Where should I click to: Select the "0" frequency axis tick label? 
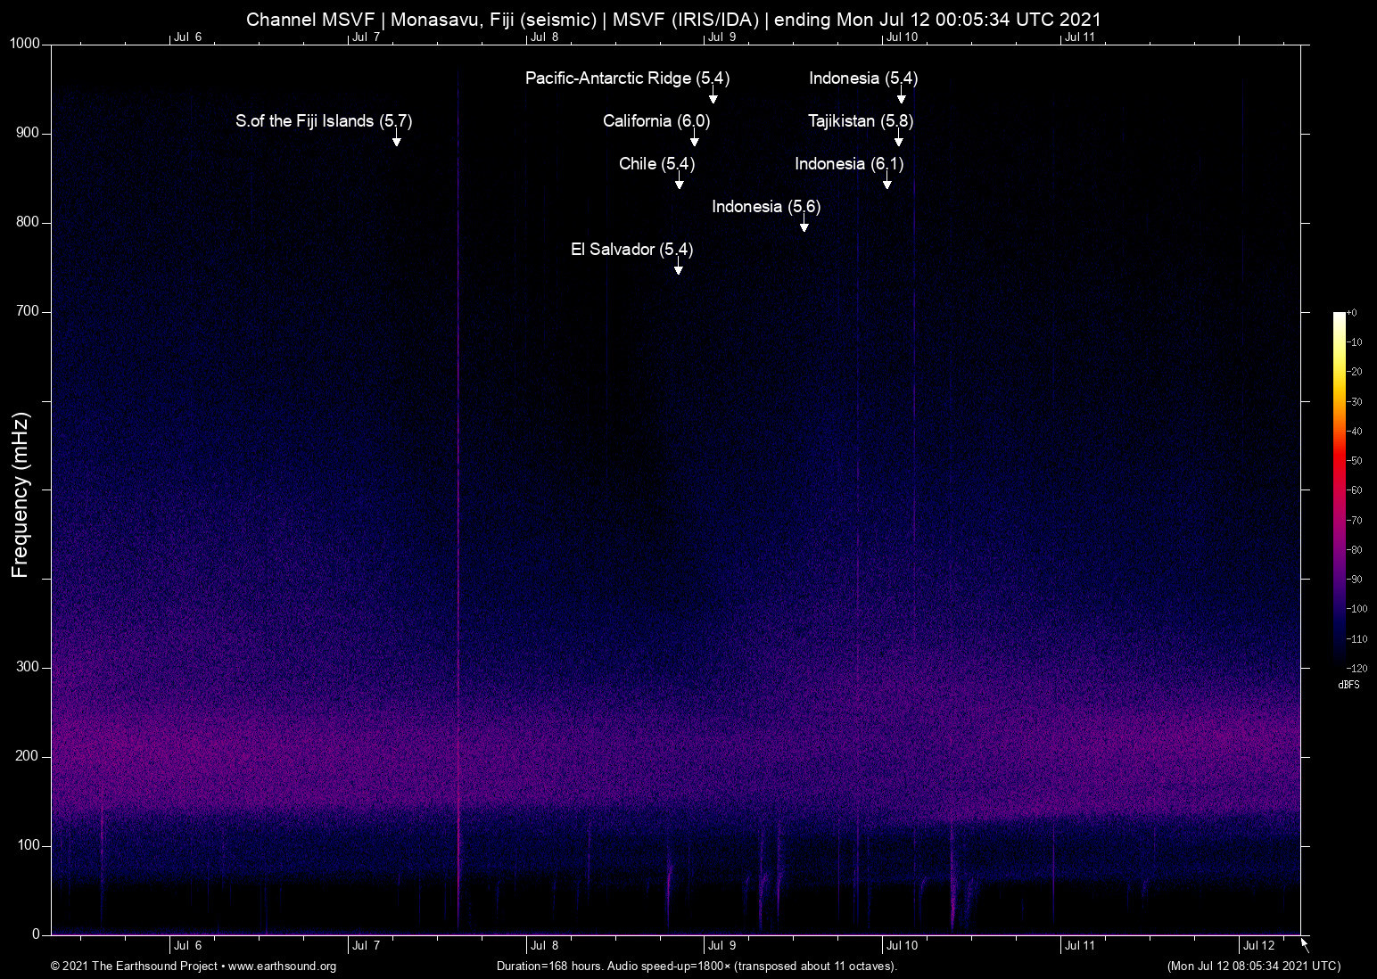37,934
